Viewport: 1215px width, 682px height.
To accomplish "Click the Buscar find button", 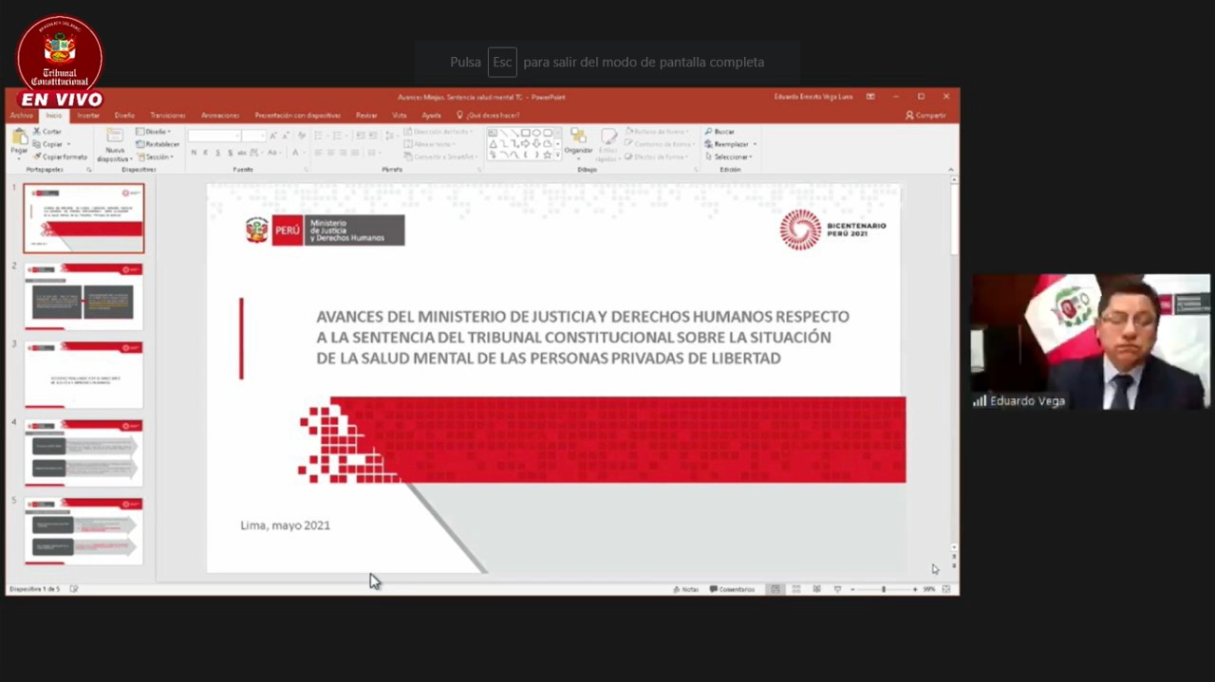I will (x=720, y=132).
